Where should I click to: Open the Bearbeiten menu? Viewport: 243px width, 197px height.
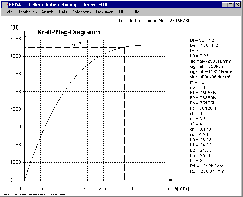coord(27,12)
